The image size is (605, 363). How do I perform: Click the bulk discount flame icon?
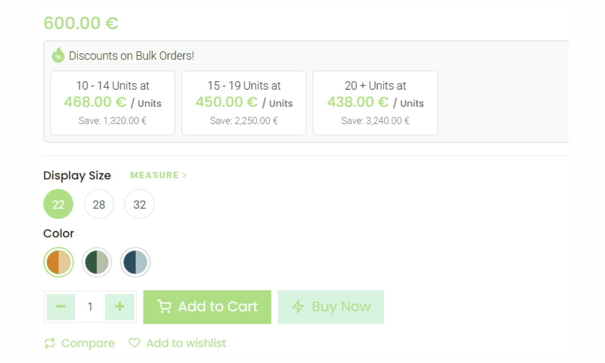point(58,55)
